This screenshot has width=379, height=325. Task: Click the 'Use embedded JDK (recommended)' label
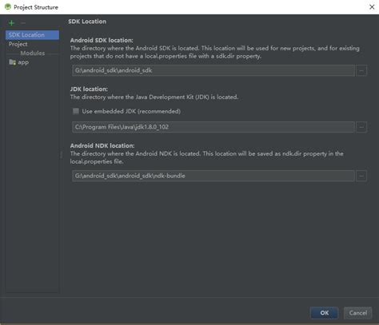pos(131,111)
